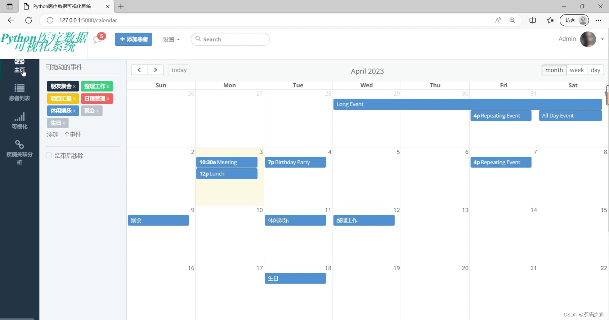Click the browser refresh icon
Screen dimensions: 609x320
pos(28,20)
